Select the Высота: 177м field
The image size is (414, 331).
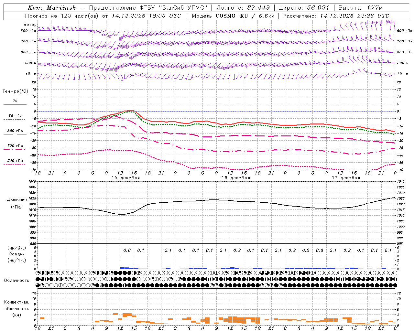(360, 8)
